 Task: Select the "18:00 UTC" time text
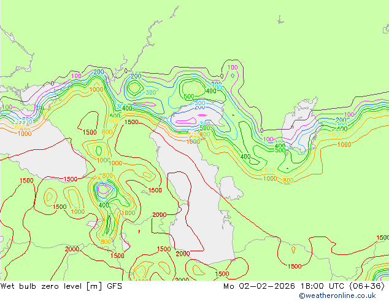click(322, 286)
